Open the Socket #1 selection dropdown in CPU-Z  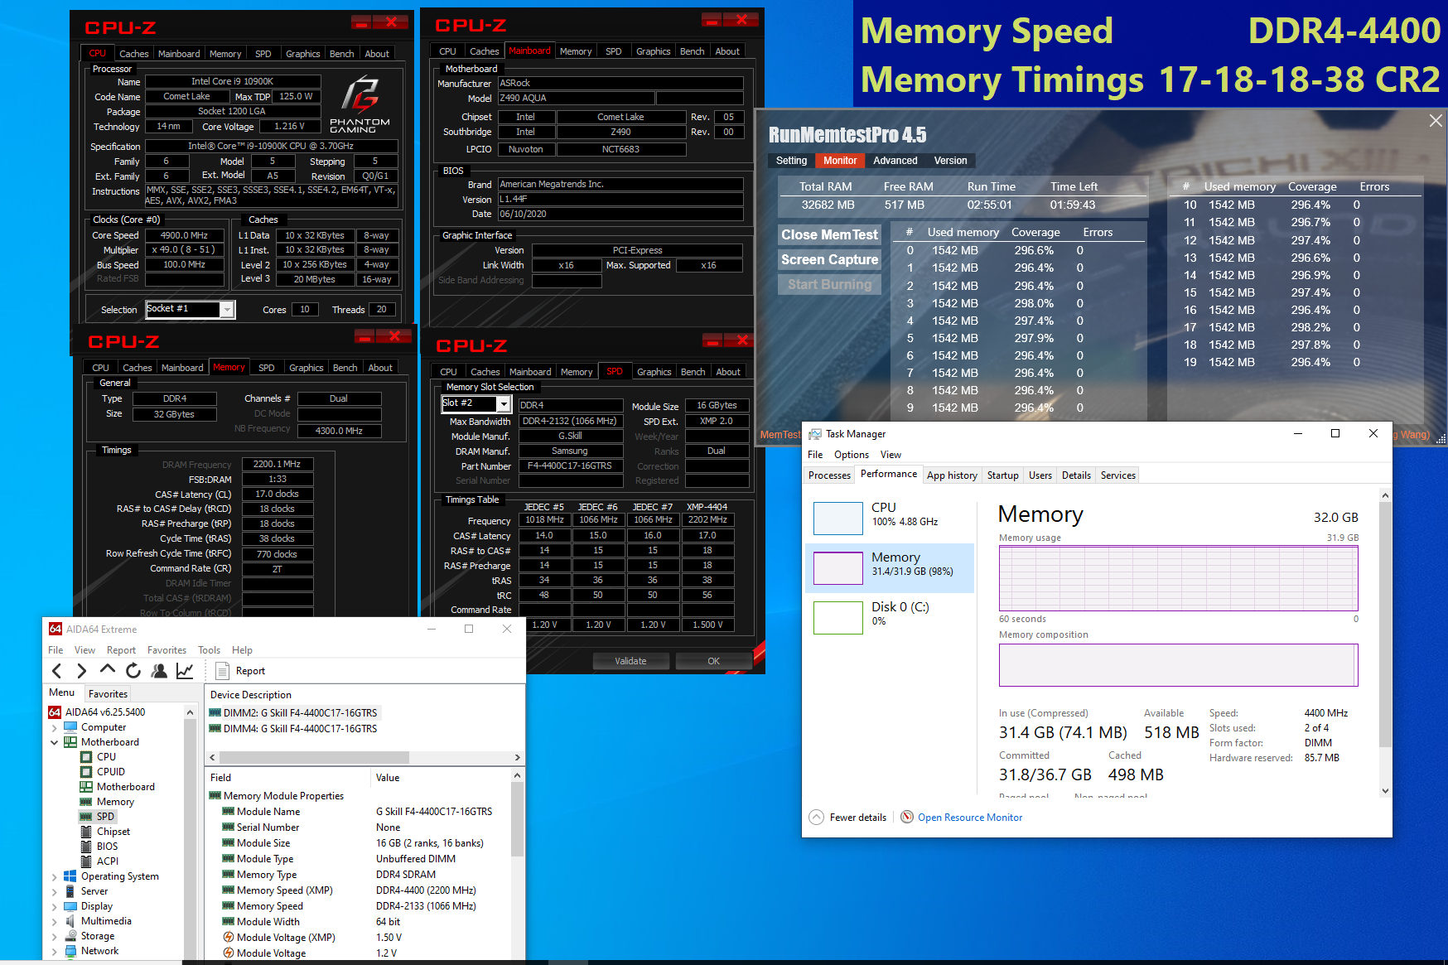pos(227,309)
